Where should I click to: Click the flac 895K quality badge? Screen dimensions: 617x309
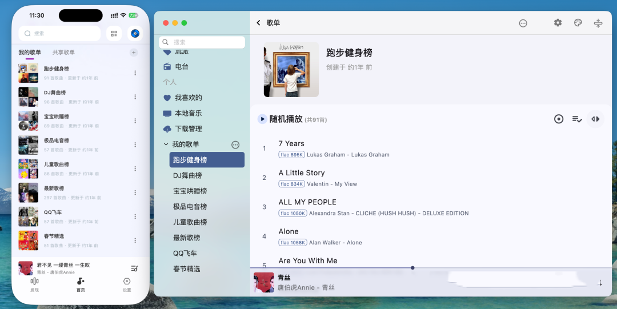[291, 155]
